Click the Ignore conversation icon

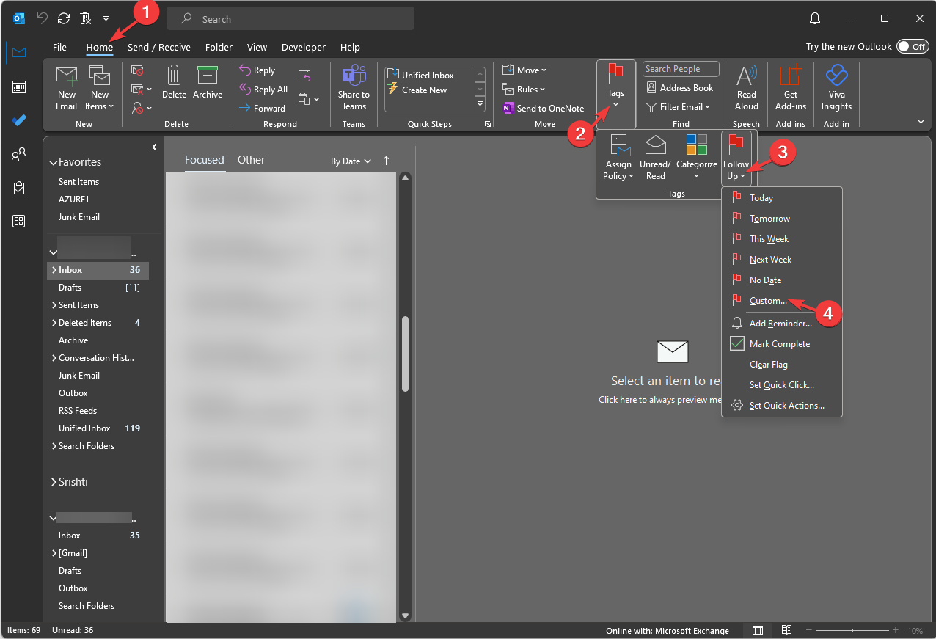tap(137, 70)
